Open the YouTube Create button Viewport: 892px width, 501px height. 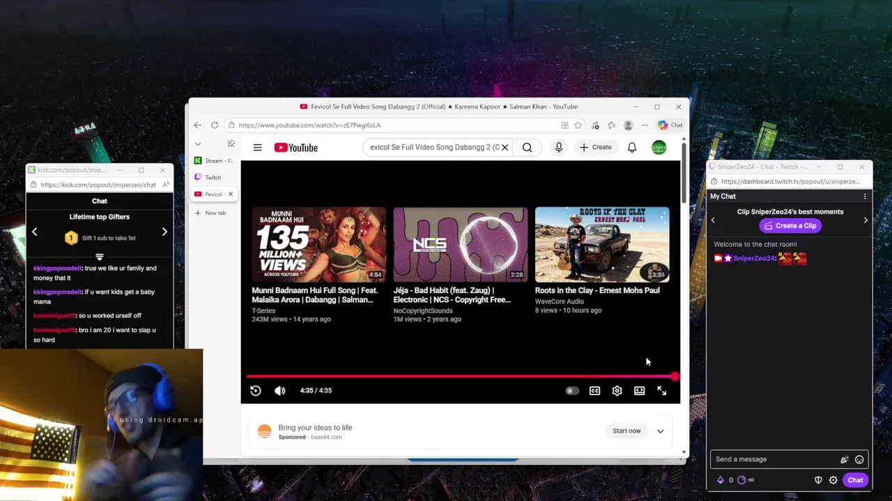(x=595, y=148)
